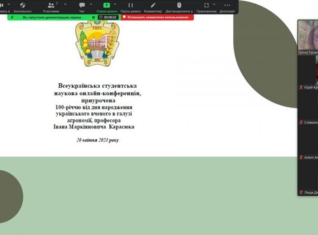Screen dimensions: 318x235
Task: Open Remote control (Дистанционное у) mouse icon
Action: (x=179, y=5)
